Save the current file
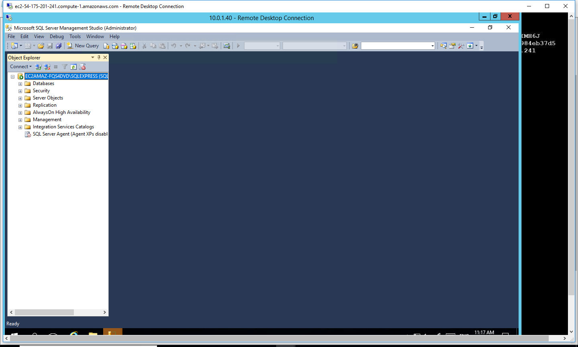The image size is (578, 347). point(49,45)
